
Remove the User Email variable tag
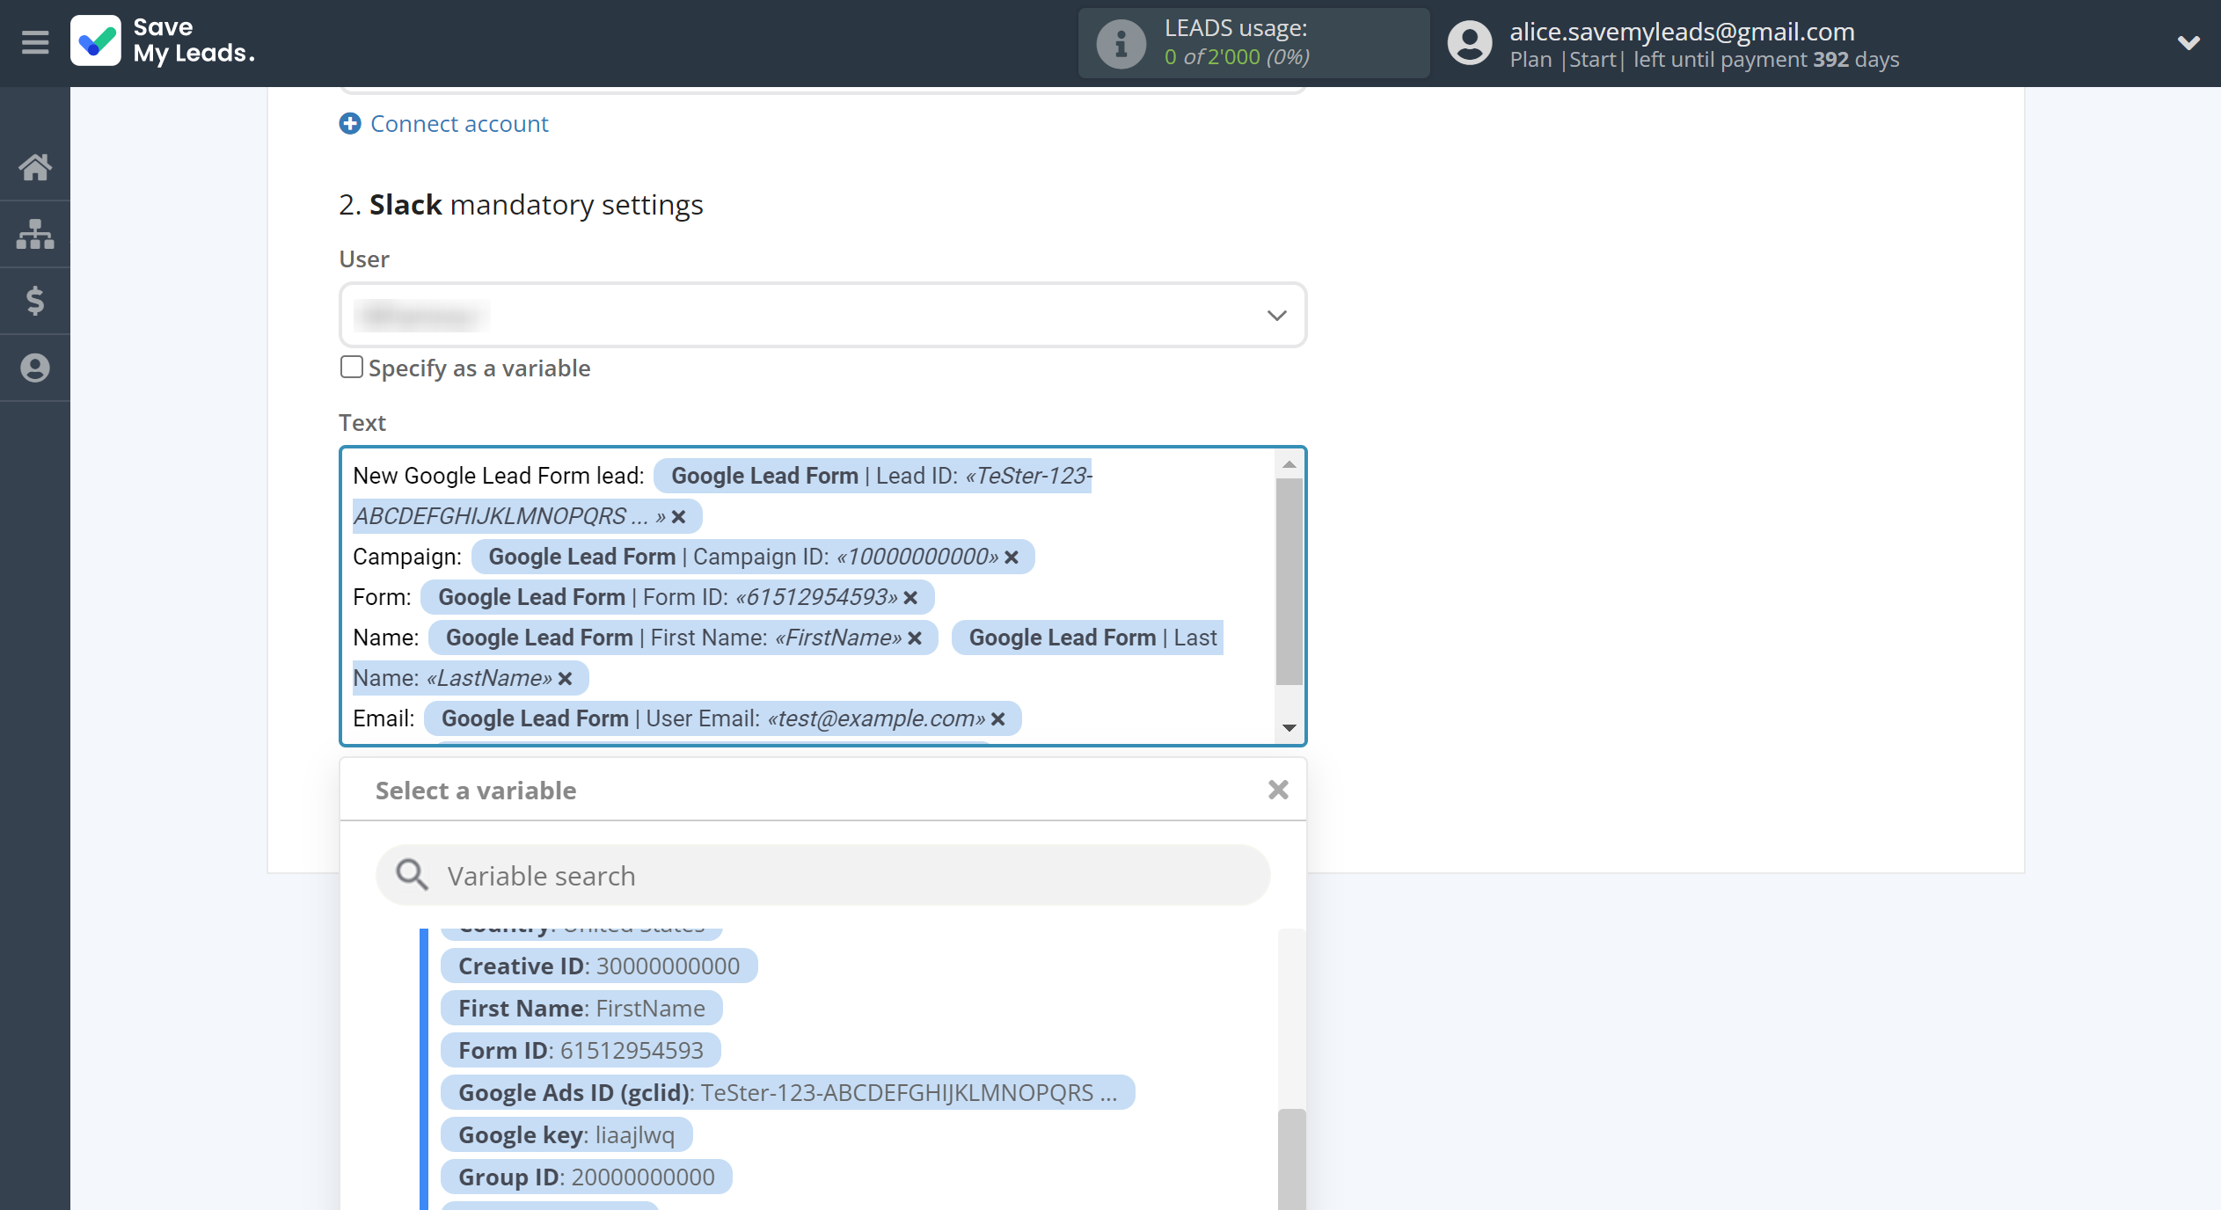click(x=997, y=719)
